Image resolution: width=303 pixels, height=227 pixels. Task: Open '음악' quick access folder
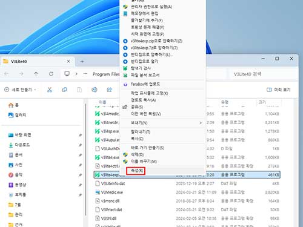(x=16, y=175)
